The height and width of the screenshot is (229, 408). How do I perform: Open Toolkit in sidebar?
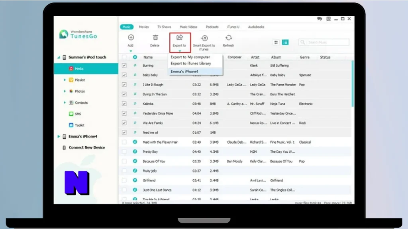click(x=79, y=125)
